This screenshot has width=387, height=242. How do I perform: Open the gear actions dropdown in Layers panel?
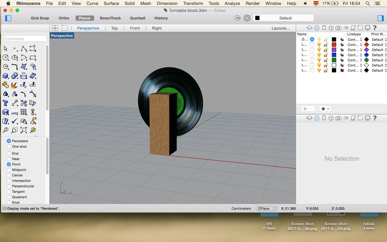tap(325, 109)
